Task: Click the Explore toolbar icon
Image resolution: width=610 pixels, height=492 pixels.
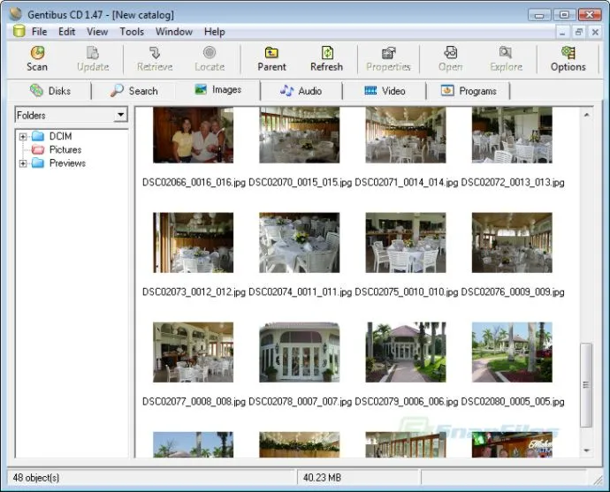Action: [x=506, y=53]
